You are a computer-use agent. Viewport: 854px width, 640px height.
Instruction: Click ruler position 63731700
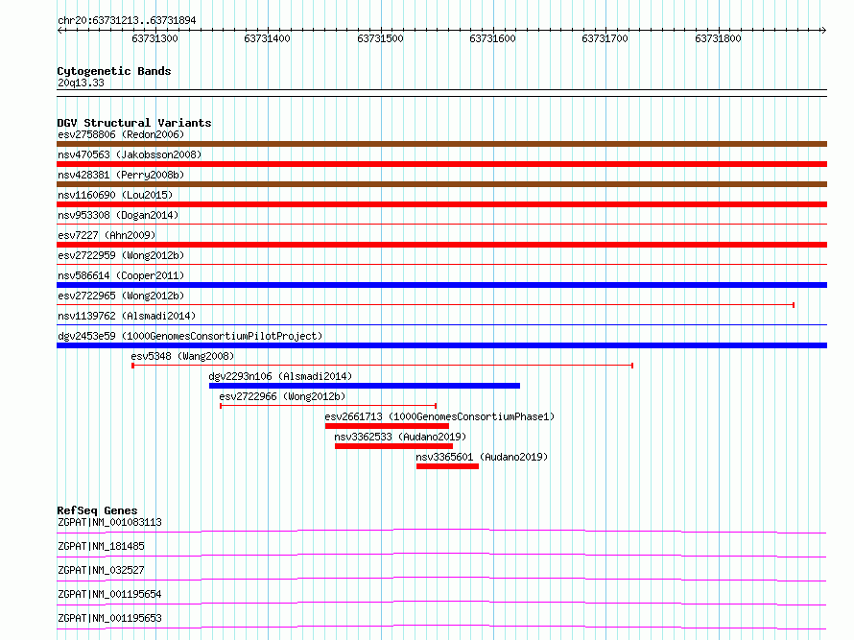(x=605, y=38)
